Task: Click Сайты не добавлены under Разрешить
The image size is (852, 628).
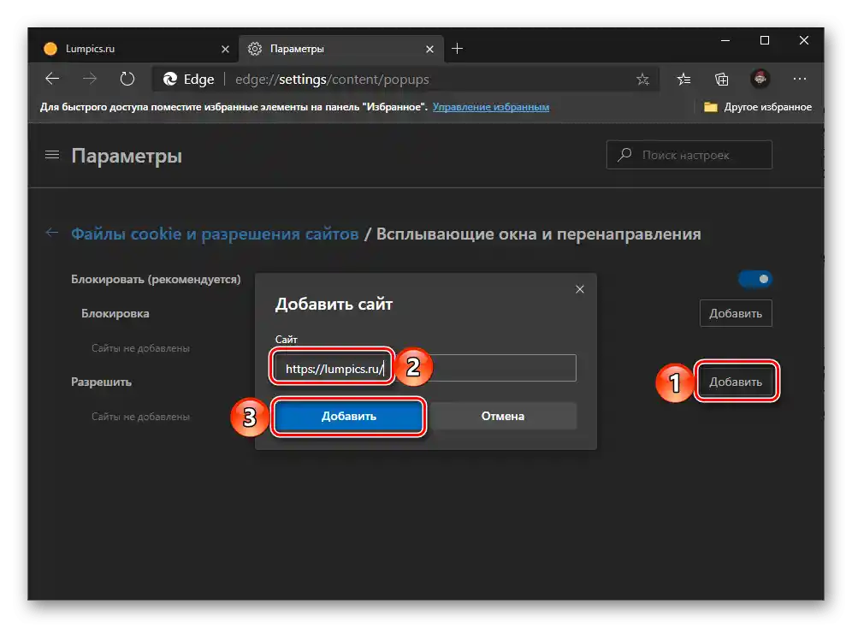Action: 140,417
